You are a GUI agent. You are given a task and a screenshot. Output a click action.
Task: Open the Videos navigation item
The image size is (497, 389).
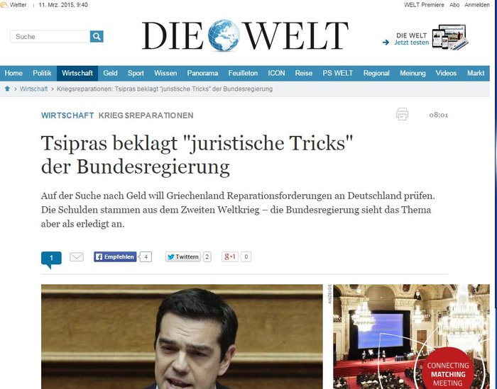[446, 73]
